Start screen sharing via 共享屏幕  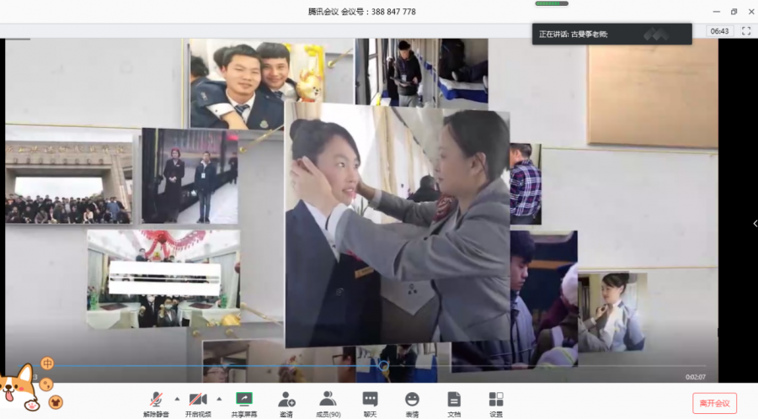pyautogui.click(x=243, y=402)
